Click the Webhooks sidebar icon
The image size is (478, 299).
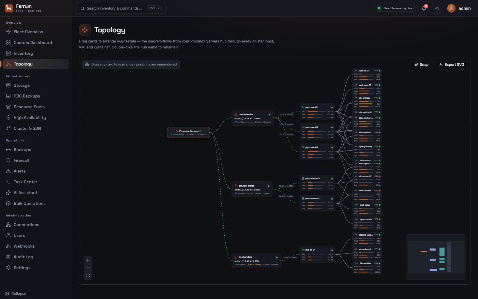(x=8, y=246)
